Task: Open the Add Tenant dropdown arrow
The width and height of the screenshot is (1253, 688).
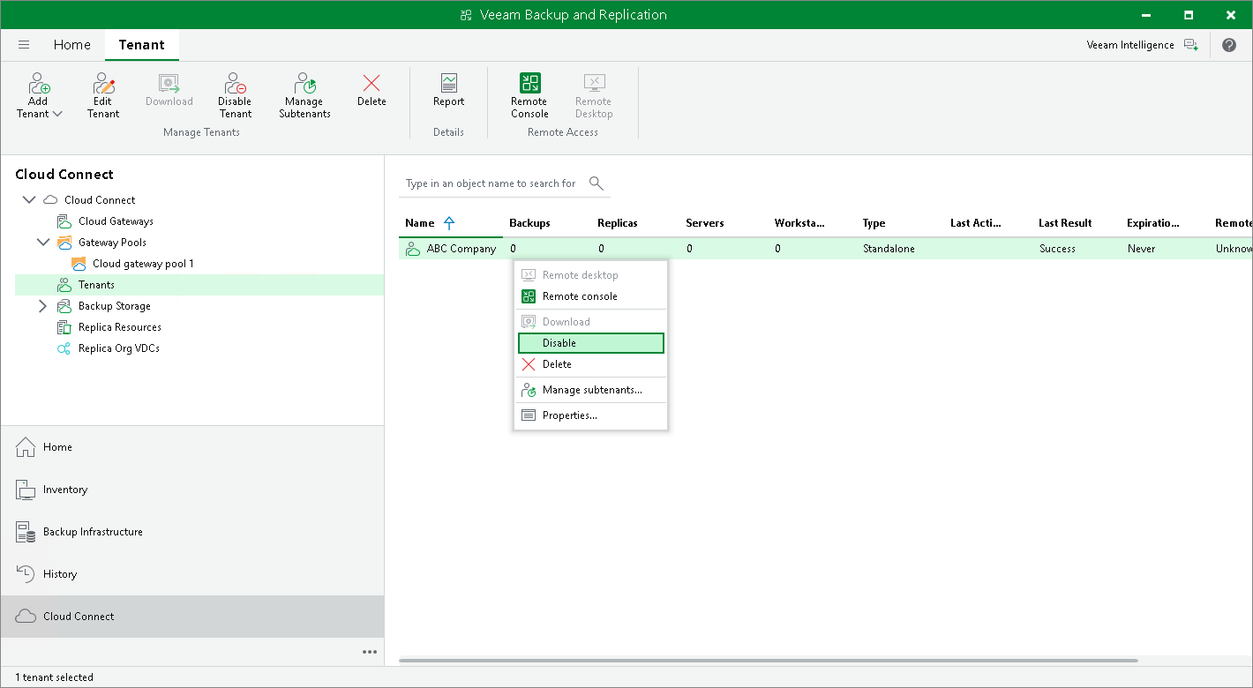Action: pyautogui.click(x=57, y=114)
